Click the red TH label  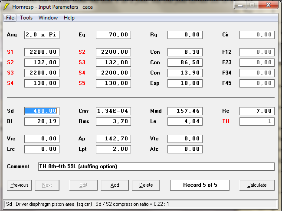click(226, 121)
